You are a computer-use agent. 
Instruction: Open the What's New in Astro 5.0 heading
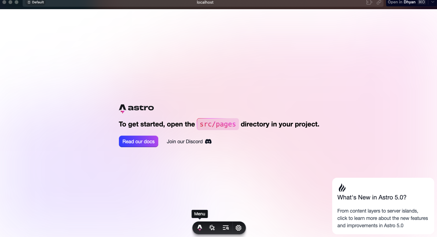pyautogui.click(x=372, y=197)
